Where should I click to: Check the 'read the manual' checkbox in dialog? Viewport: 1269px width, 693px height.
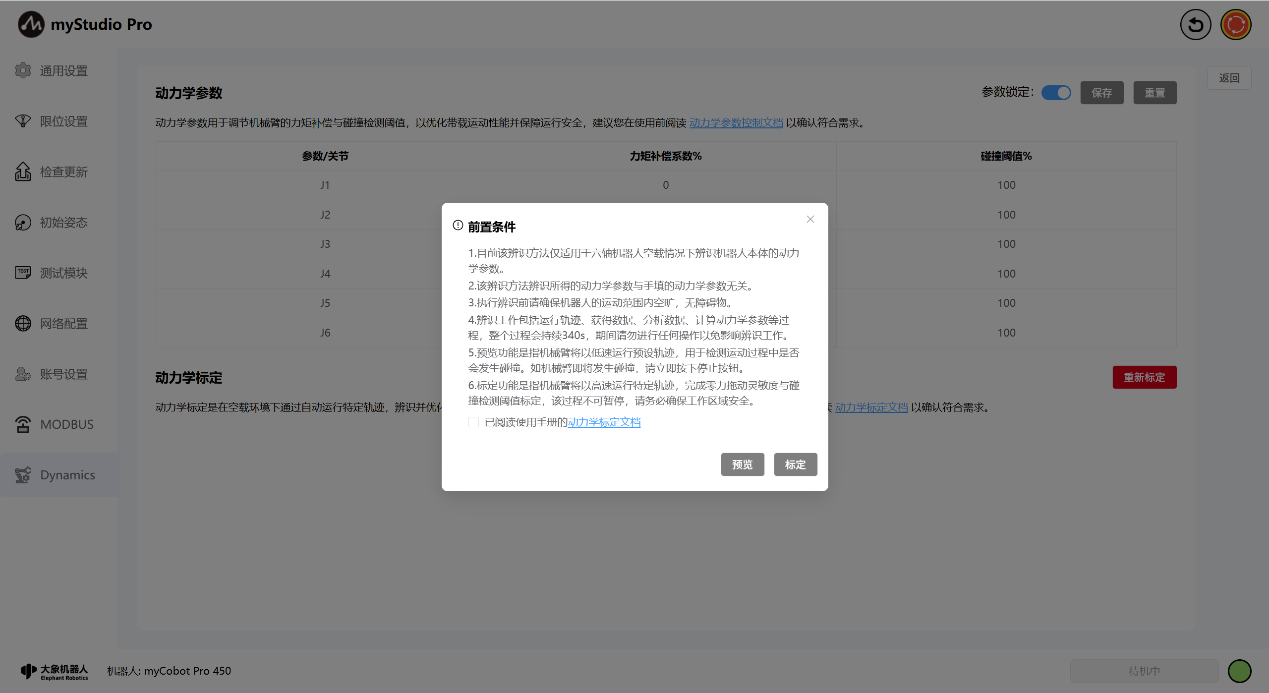pyautogui.click(x=473, y=422)
